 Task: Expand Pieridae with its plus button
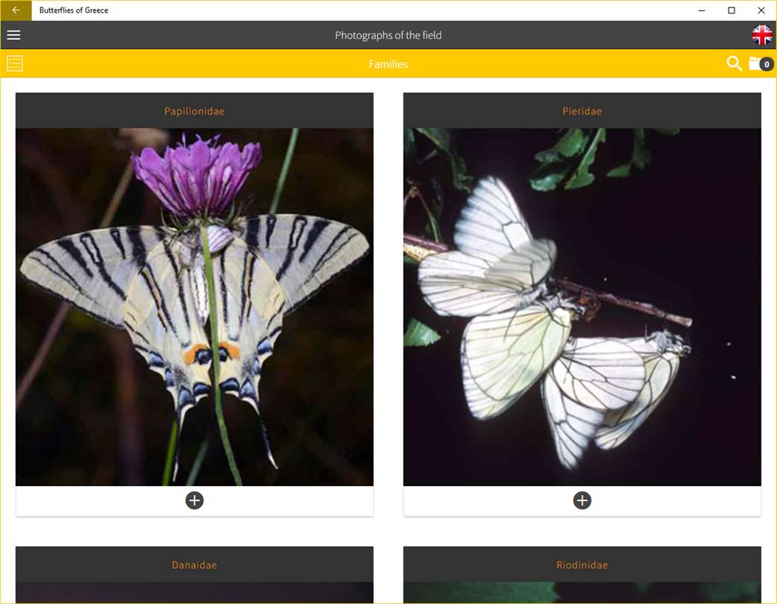click(582, 500)
